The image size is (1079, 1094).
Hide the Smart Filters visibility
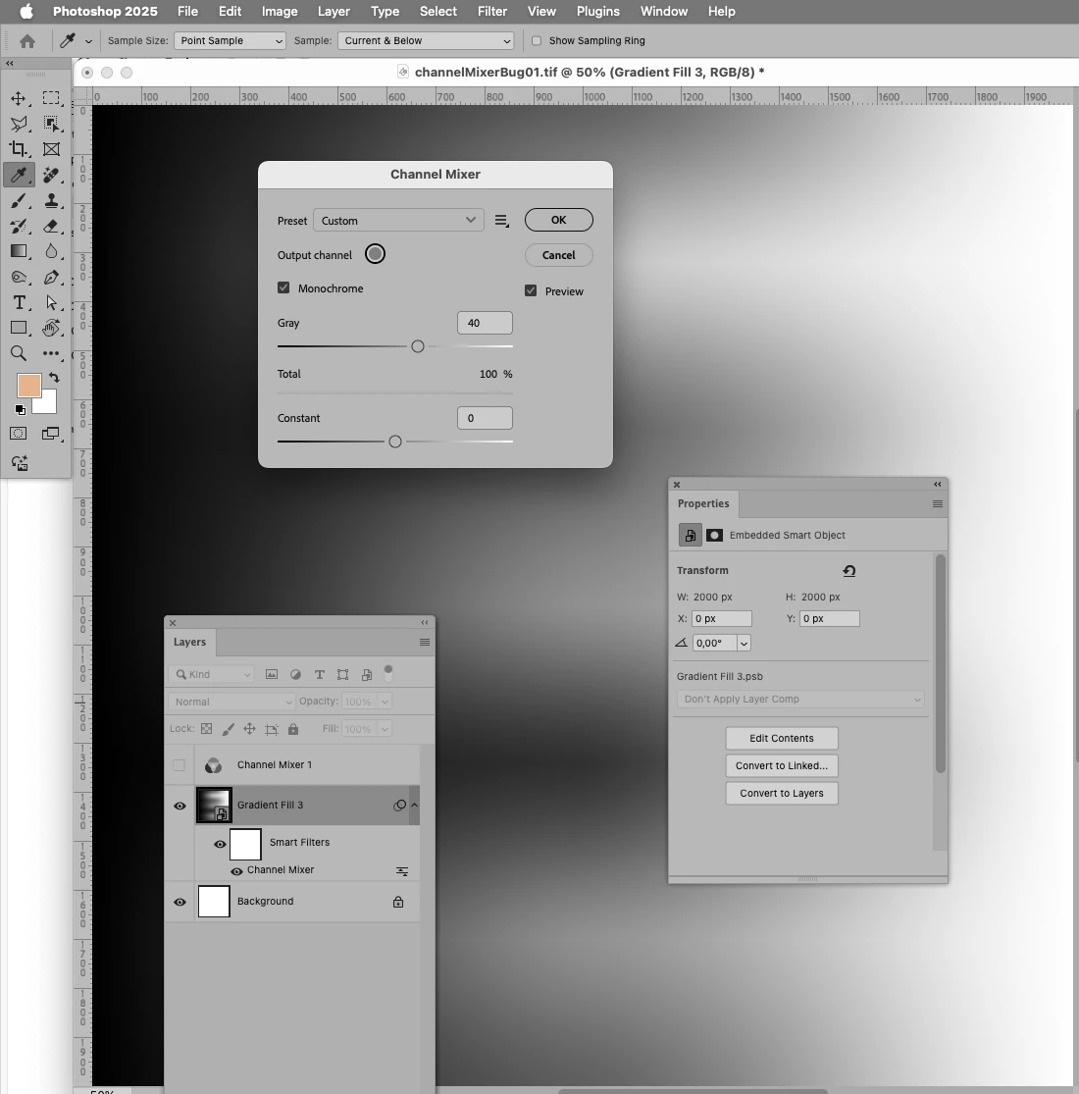tap(220, 844)
